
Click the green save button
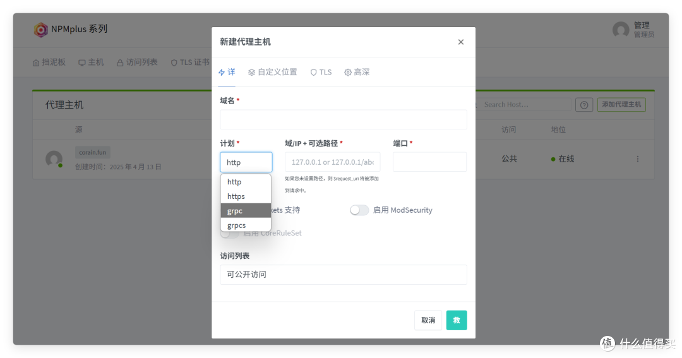[x=457, y=320]
